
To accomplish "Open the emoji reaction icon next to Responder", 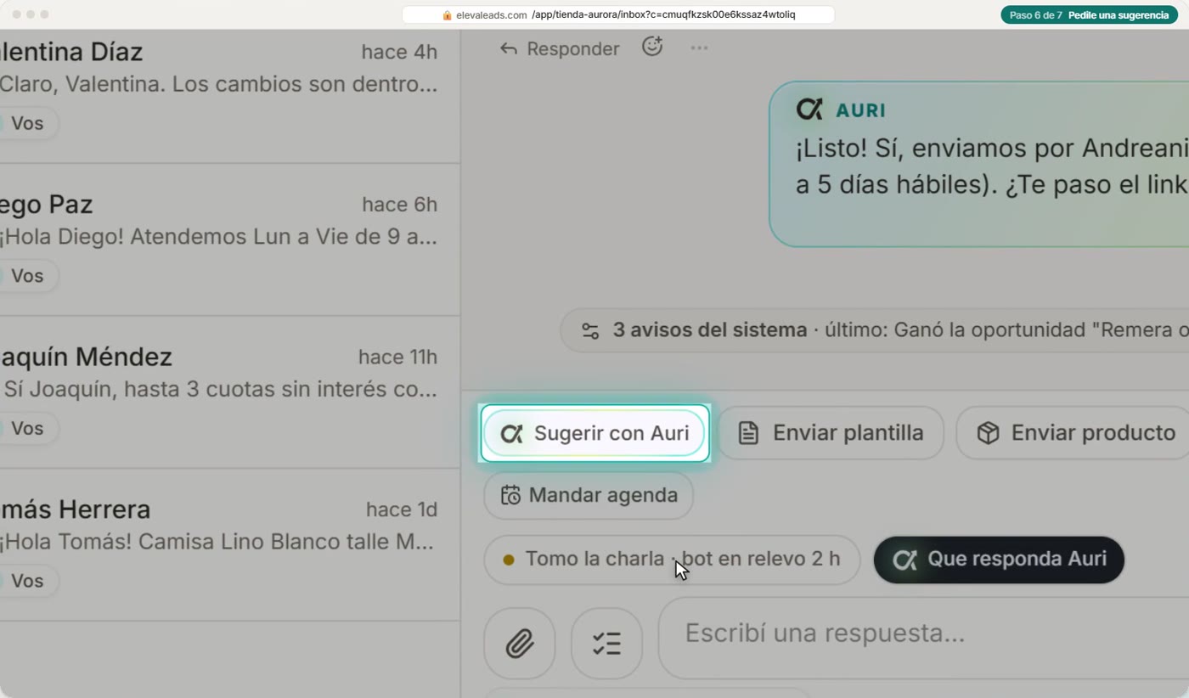I will click(652, 47).
